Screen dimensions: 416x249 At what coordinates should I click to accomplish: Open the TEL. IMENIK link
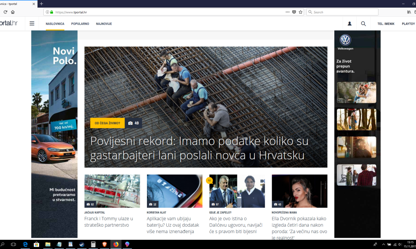coord(386,24)
